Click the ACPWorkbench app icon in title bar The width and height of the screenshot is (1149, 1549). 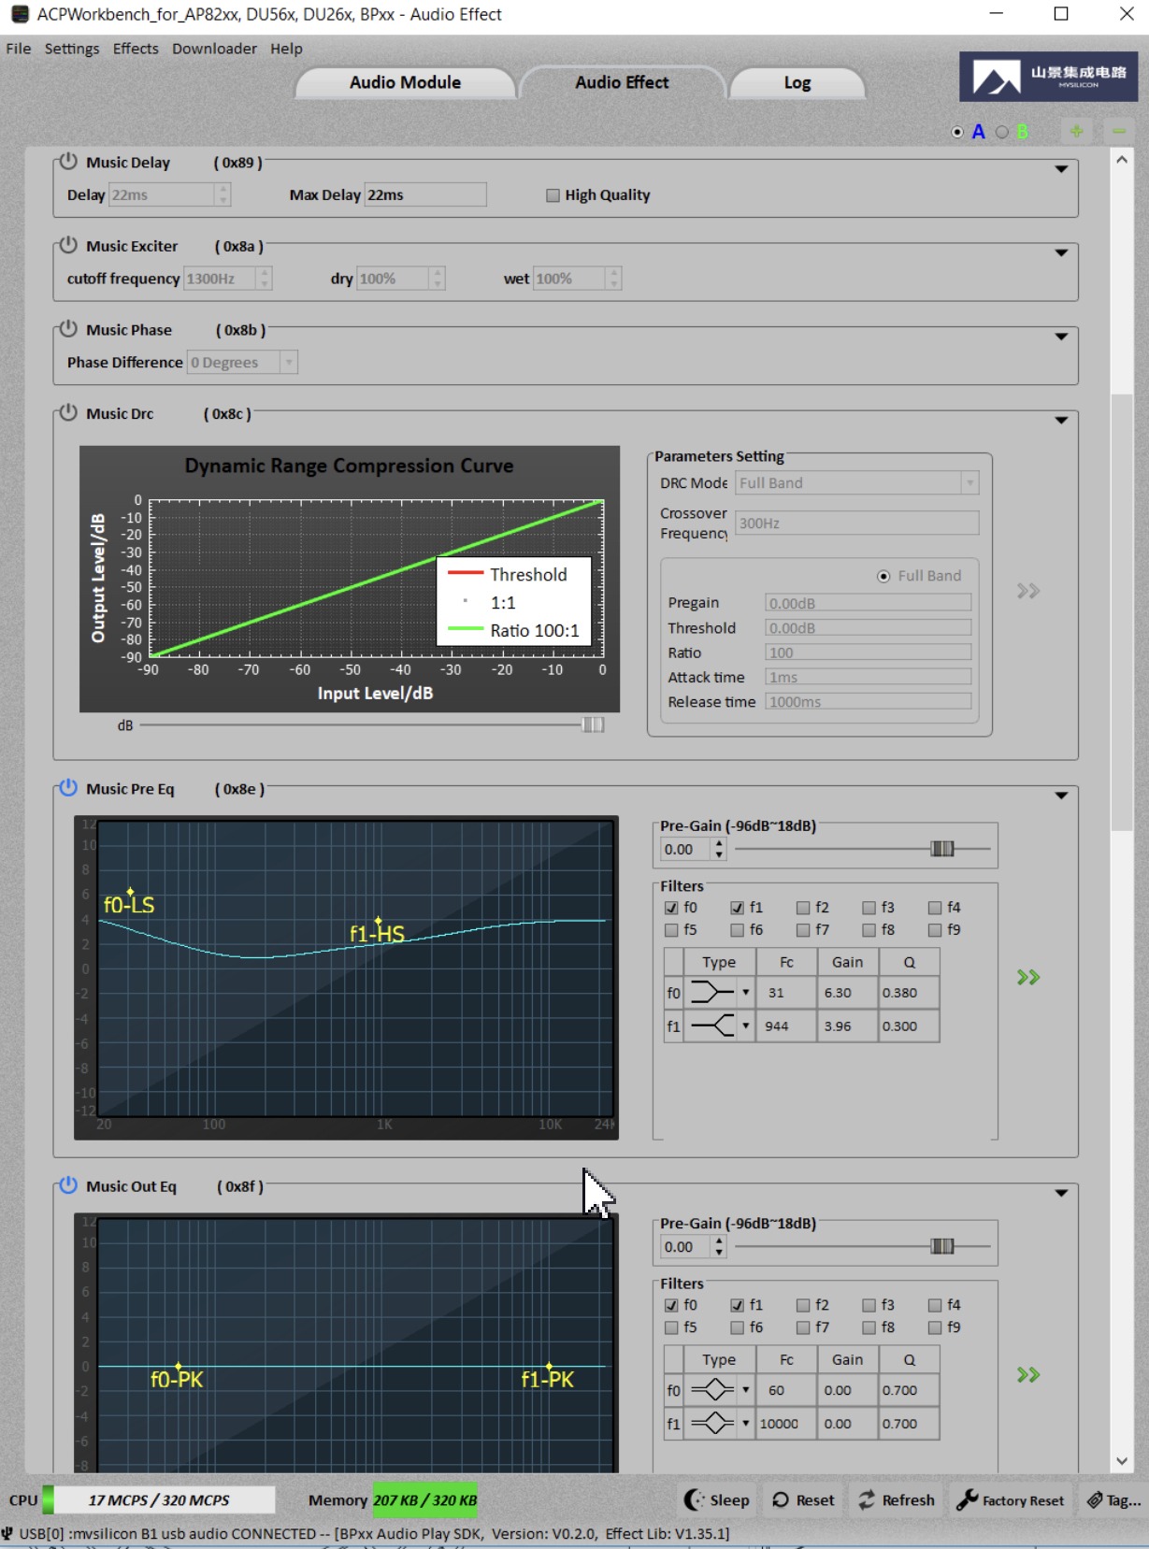pos(20,14)
